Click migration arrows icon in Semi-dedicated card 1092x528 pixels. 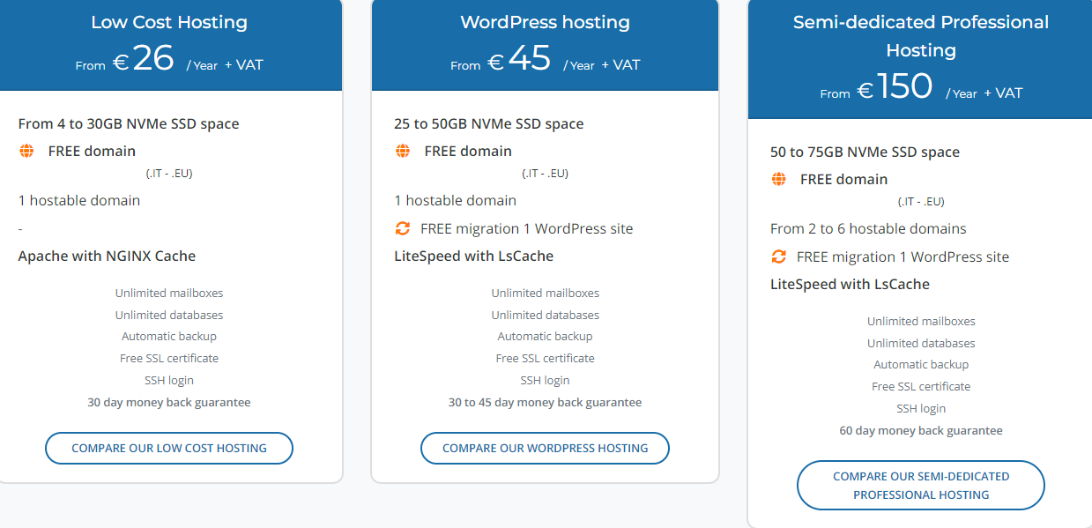click(x=779, y=257)
